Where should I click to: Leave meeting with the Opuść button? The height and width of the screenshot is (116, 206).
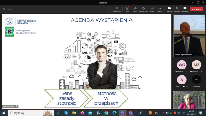[x=197, y=9]
